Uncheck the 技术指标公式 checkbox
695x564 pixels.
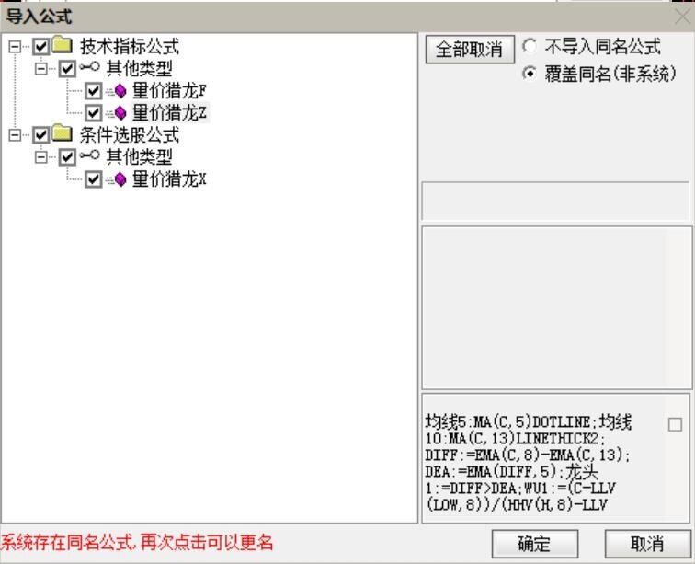[x=40, y=47]
